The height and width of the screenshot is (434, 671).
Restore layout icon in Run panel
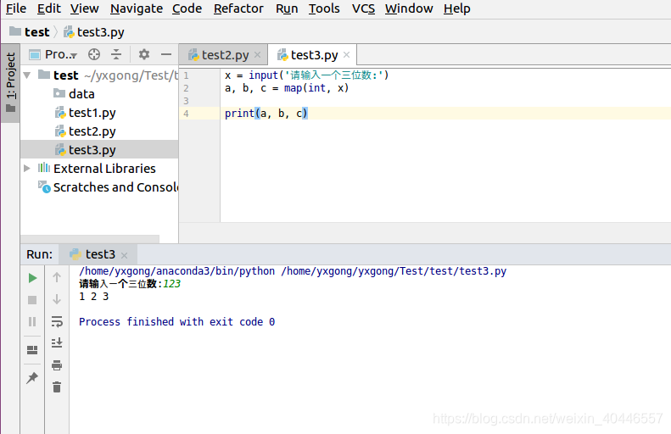coord(32,350)
